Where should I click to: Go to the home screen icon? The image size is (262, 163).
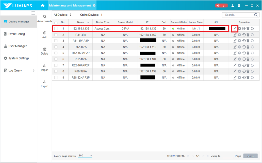(43, 6)
